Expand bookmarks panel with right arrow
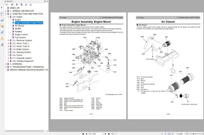 [45, 1]
